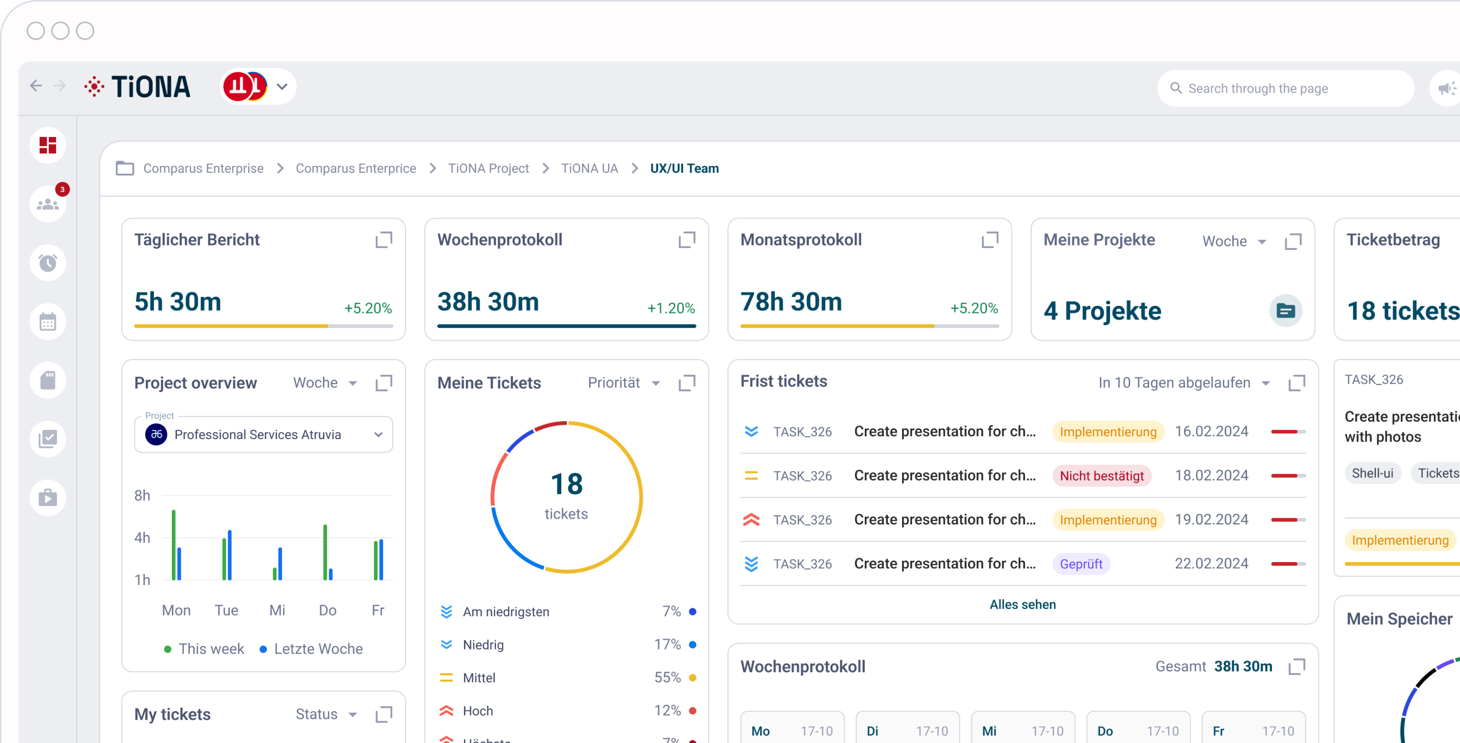
Task: Expand the Täglicher Bericht card to fullscreen
Action: pos(384,240)
